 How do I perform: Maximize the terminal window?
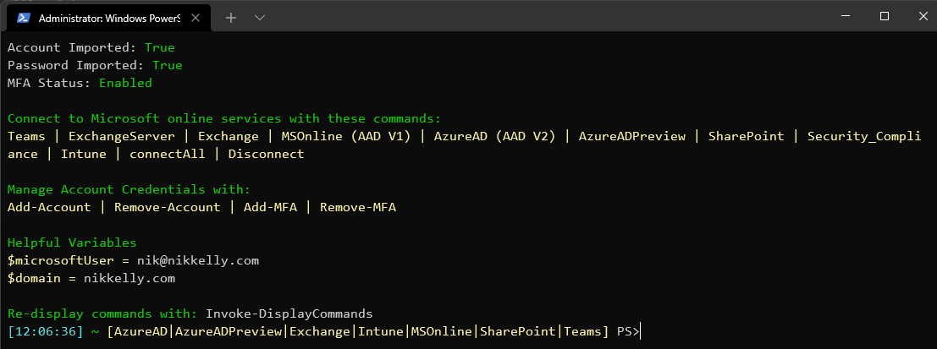(x=885, y=17)
